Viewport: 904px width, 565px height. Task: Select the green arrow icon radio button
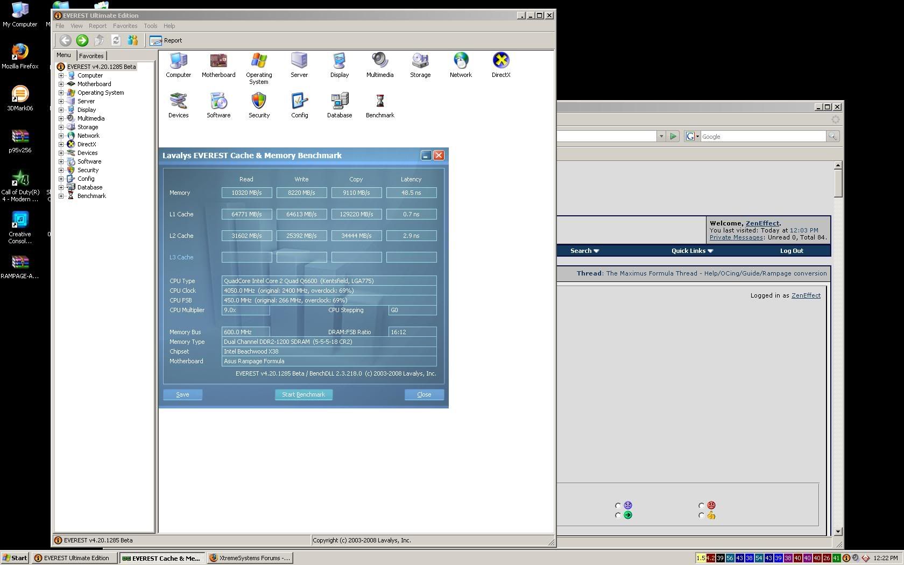[618, 515]
